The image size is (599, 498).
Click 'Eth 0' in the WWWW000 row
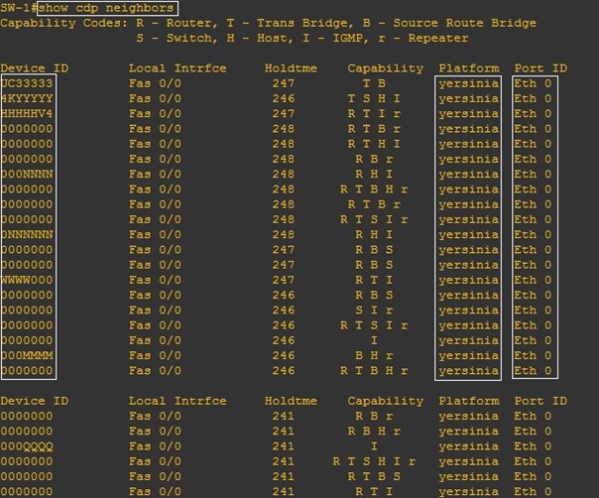[x=533, y=280]
